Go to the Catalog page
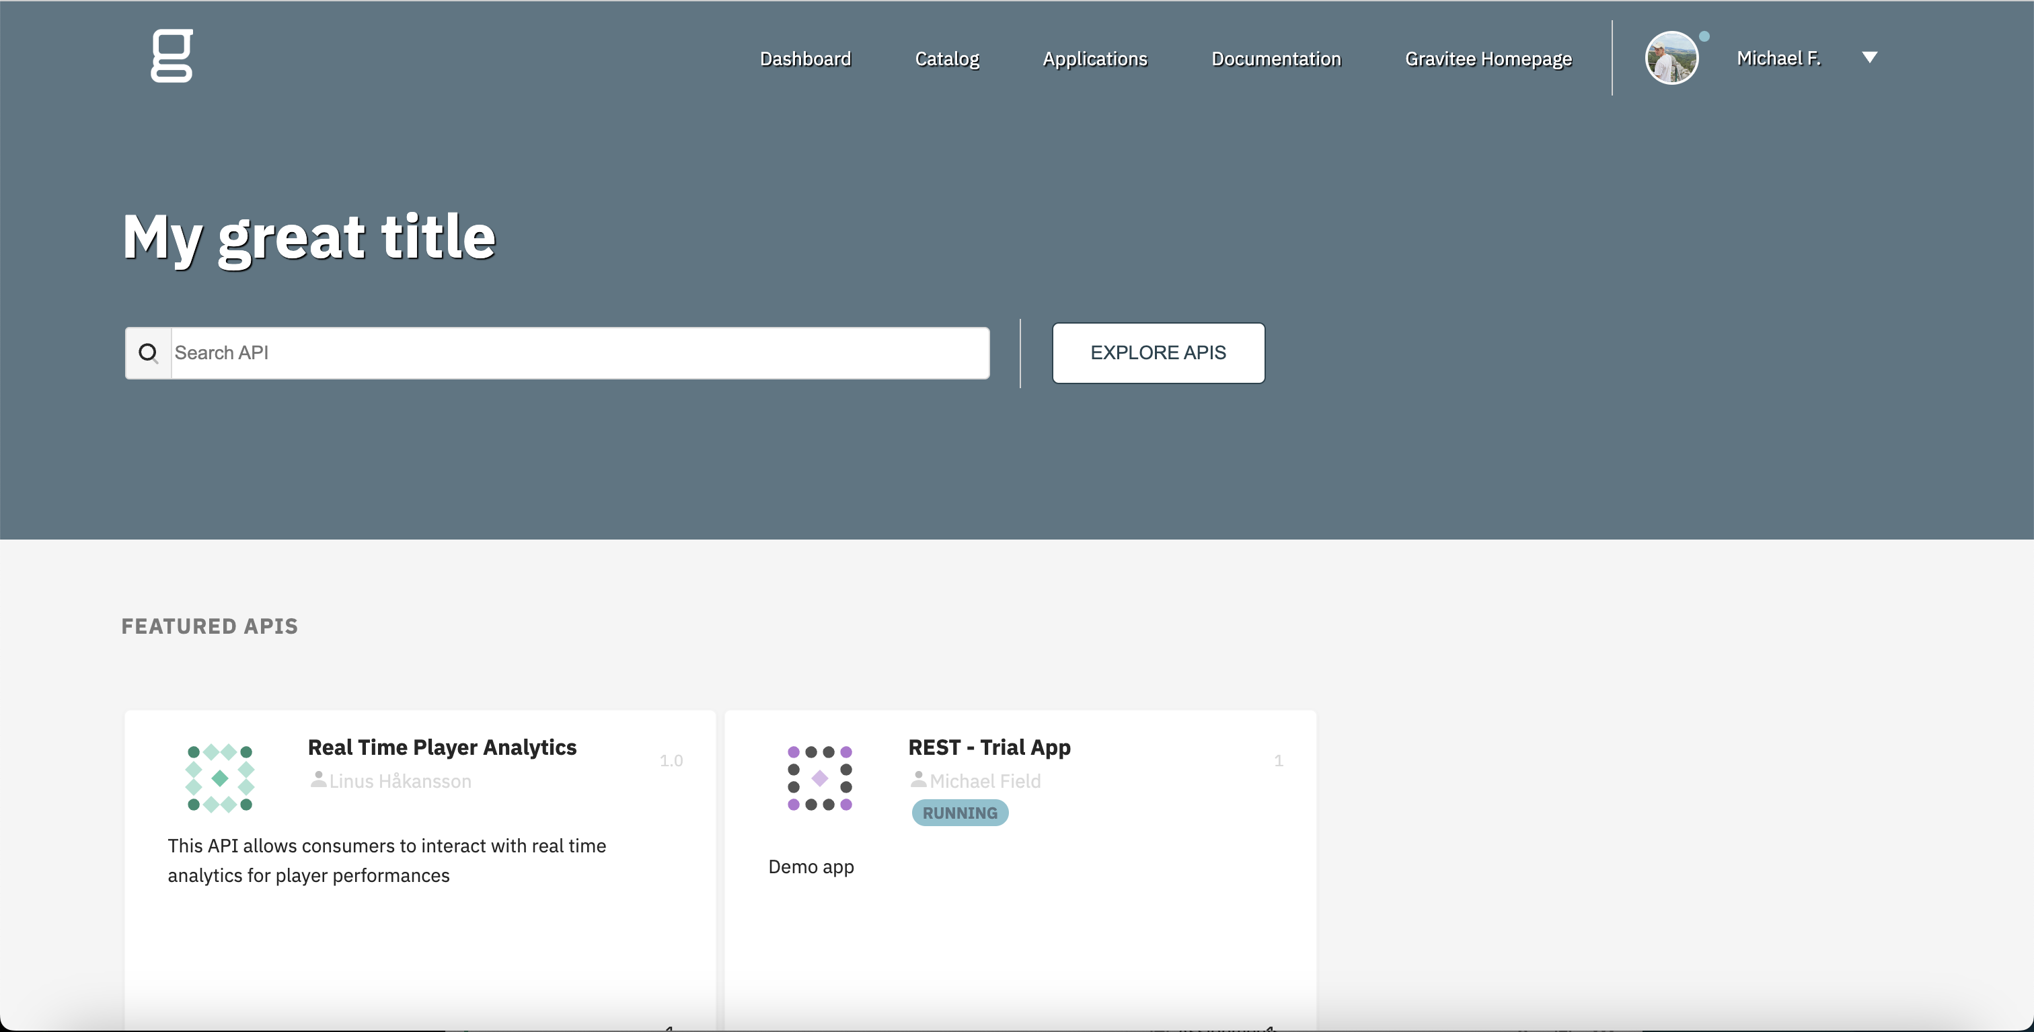This screenshot has height=1032, width=2034. coord(947,59)
